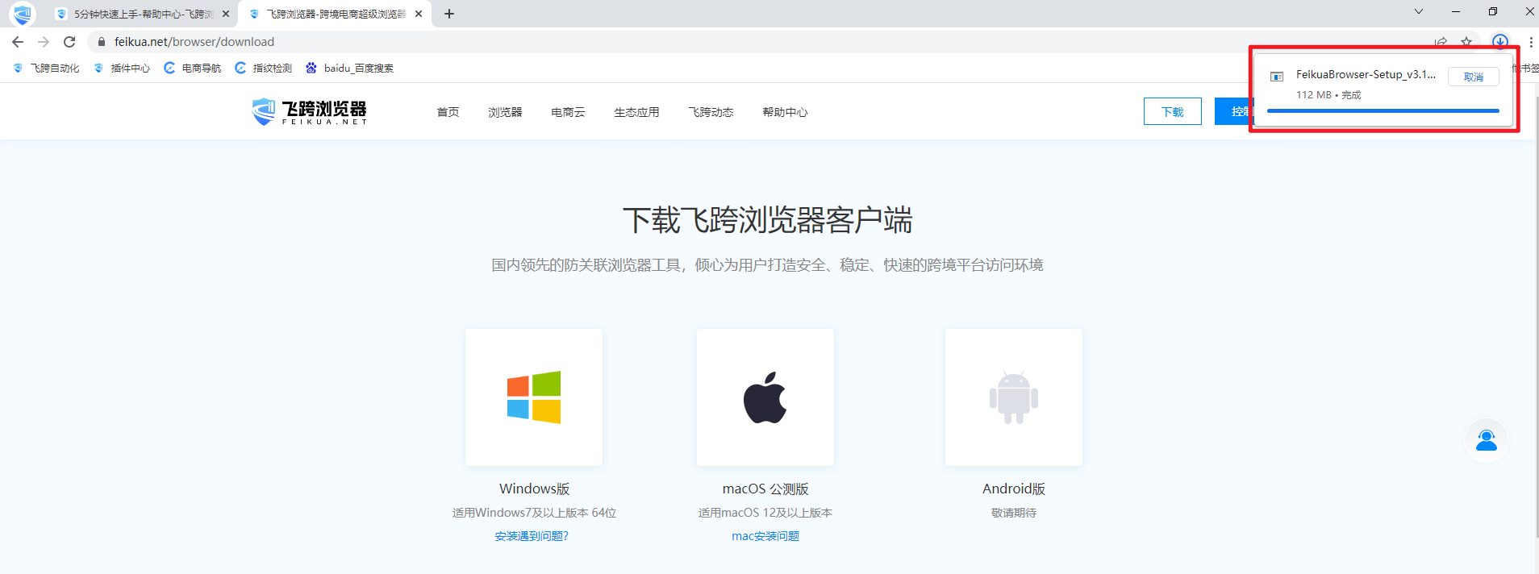Click the reload page icon
The width and height of the screenshot is (1539, 574).
click(69, 42)
